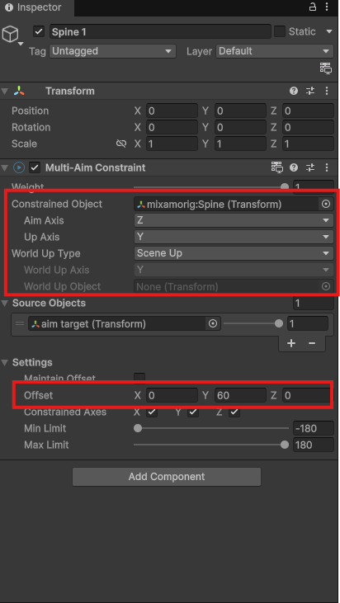Toggle the Spine 1 active checkbox
The width and height of the screenshot is (340, 603).
[x=39, y=31]
